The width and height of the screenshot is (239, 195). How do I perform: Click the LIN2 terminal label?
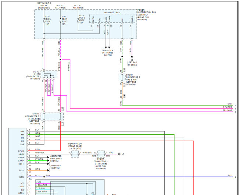pyautogui.click(x=122, y=19)
